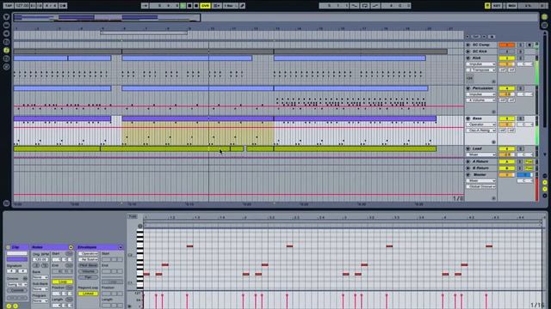Viewport: 551px width, 309px height.
Task: Click highlighted yellow browser sidebar icon
Action: pos(6,51)
